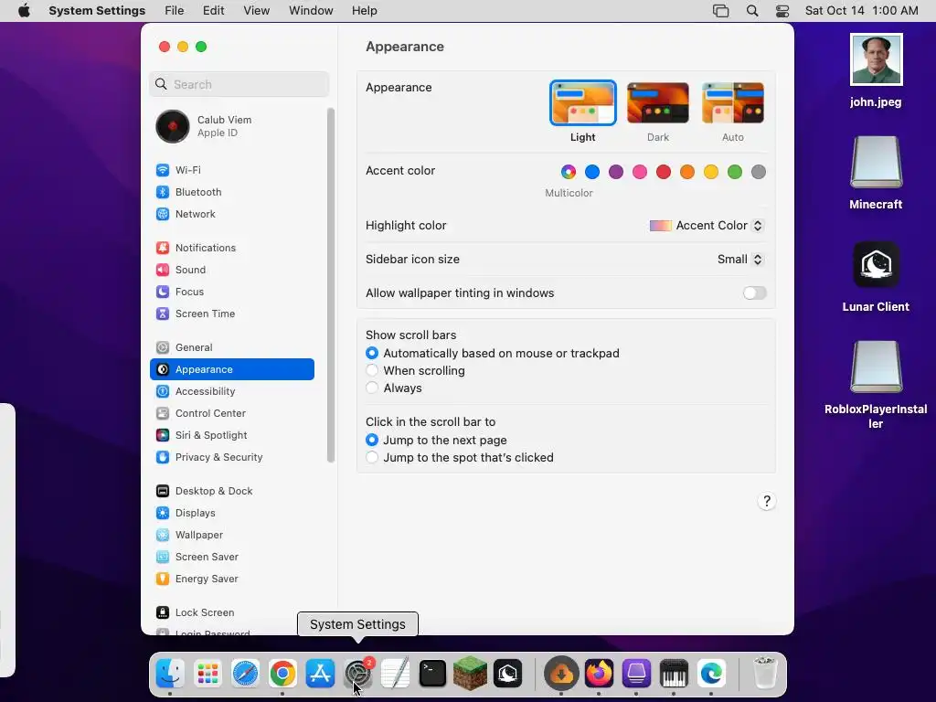This screenshot has width=936, height=702.
Task: Open the Help menu
Action: 364,11
